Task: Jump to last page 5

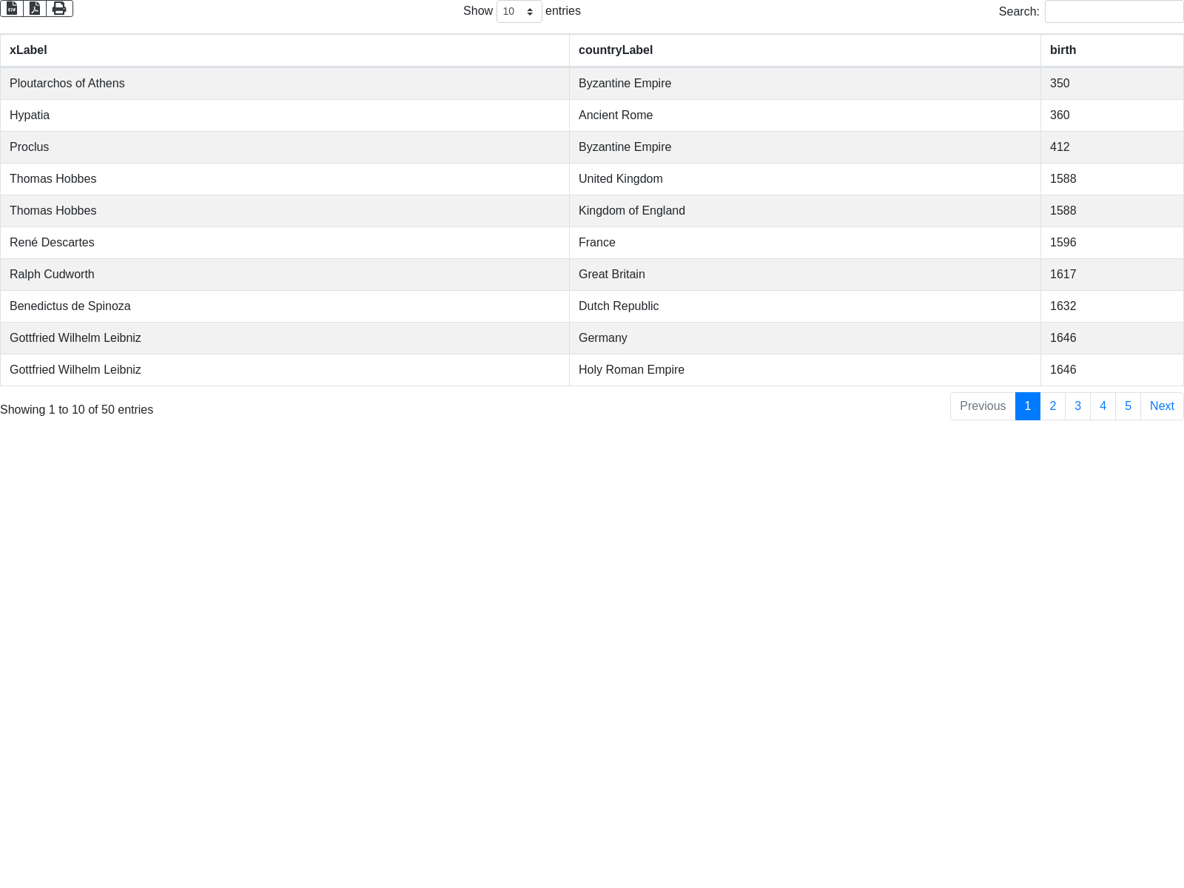Action: [x=1128, y=406]
